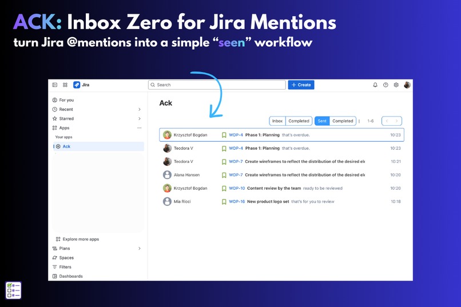This screenshot has width=461, height=307.
Task: Click "ready to be reviewed" comment text
Action: [x=323, y=188]
